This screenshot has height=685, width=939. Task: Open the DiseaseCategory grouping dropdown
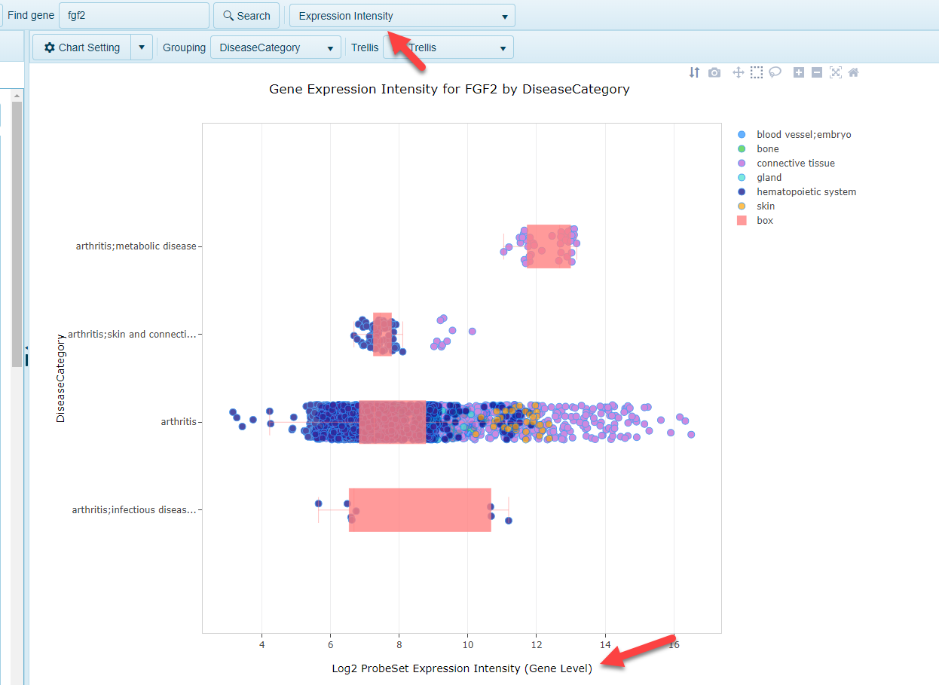[275, 47]
